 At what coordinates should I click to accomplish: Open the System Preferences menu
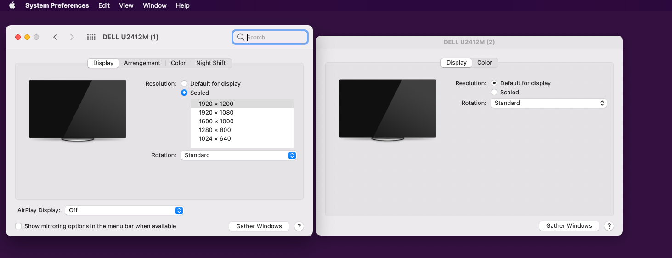[57, 5]
